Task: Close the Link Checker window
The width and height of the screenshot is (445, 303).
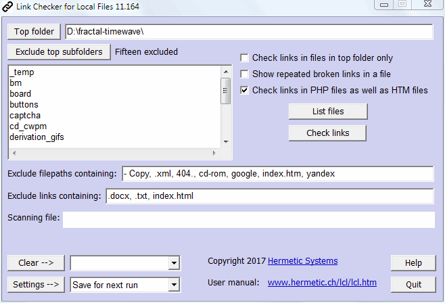Action: point(427,4)
